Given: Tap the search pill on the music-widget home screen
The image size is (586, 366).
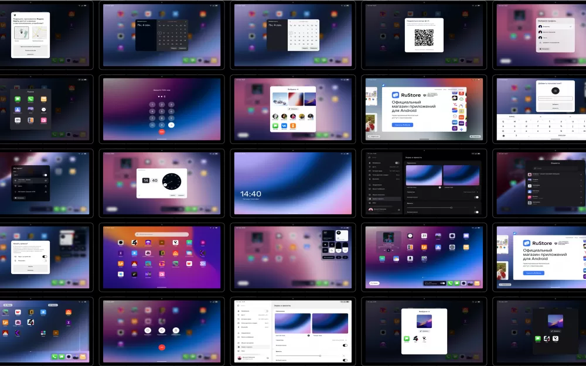Looking at the screenshot, I should [x=374, y=283].
